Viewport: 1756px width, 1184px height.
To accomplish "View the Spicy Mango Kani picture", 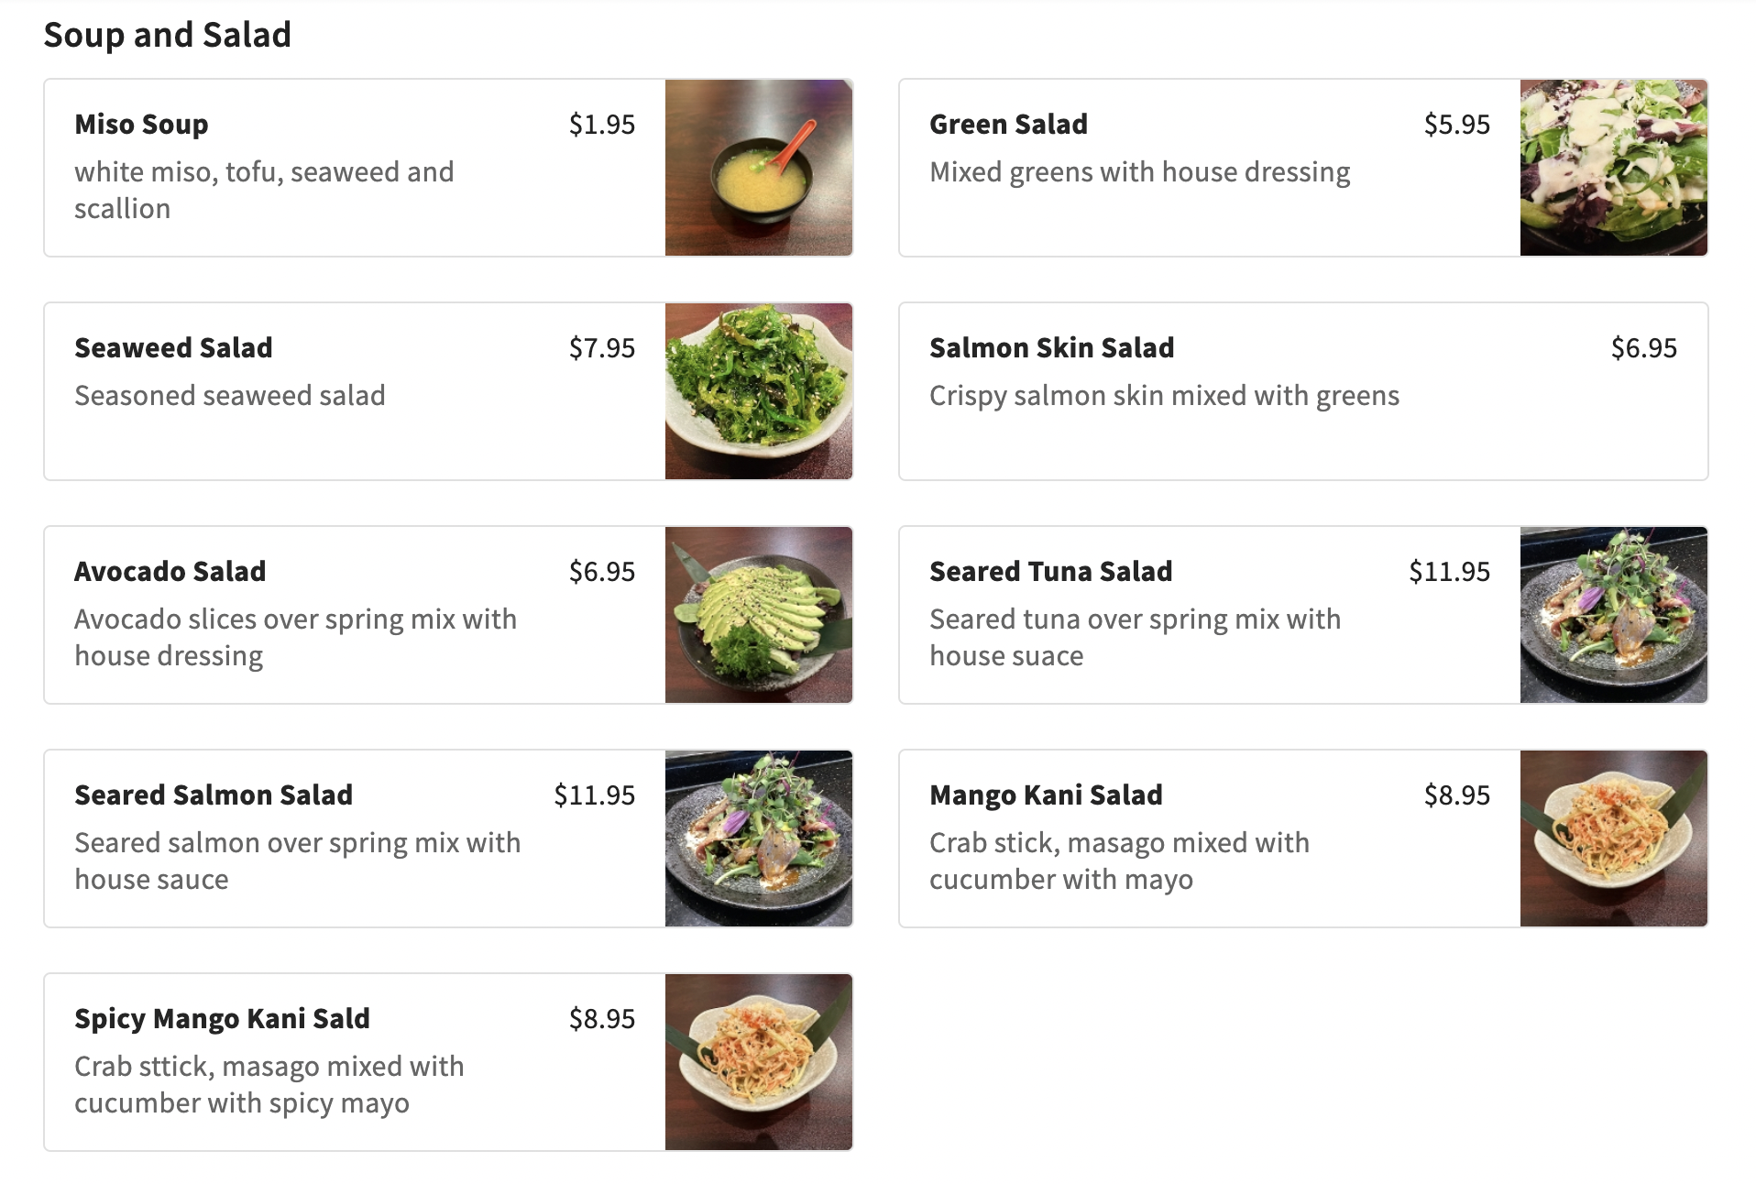I will (x=758, y=1062).
